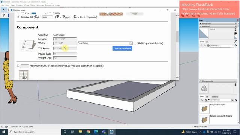The height and width of the screenshot is (135, 240).
Task: Open Microsoft Teams from taskbar
Action: coord(104,132)
